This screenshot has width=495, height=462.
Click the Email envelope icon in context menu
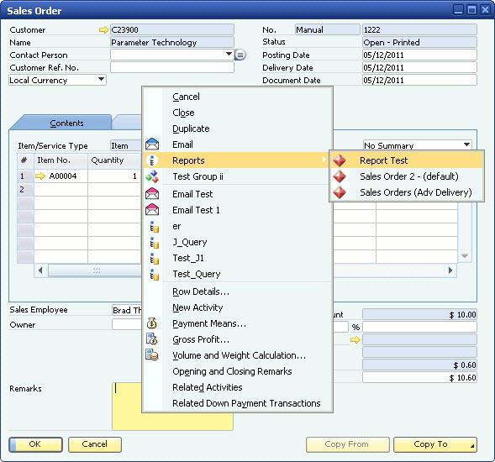pos(152,144)
